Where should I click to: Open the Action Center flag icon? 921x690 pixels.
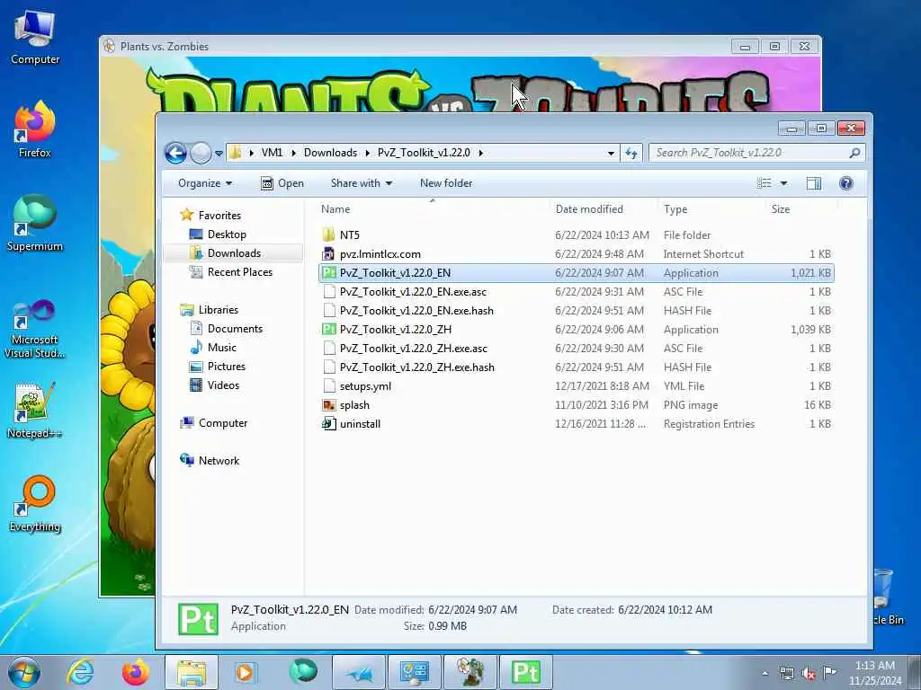[829, 672]
